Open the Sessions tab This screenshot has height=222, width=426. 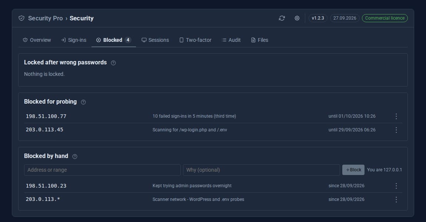click(x=155, y=40)
